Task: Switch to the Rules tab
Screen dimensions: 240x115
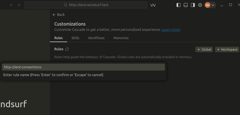Action: coord(58,38)
